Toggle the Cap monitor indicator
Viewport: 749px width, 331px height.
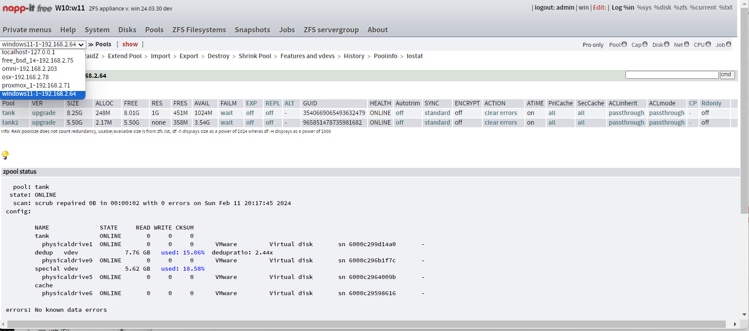tap(645, 44)
